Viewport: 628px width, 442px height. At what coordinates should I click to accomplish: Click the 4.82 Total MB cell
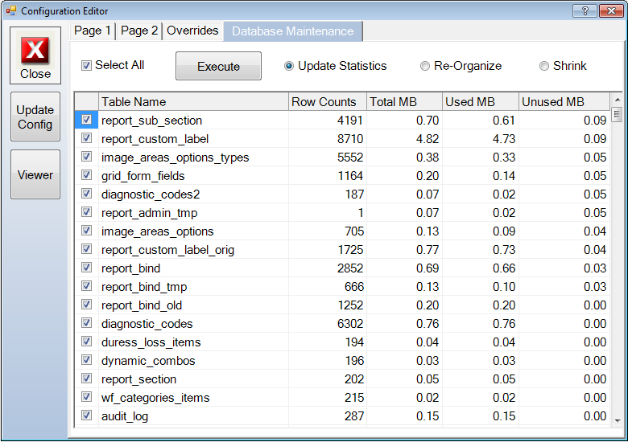point(404,139)
